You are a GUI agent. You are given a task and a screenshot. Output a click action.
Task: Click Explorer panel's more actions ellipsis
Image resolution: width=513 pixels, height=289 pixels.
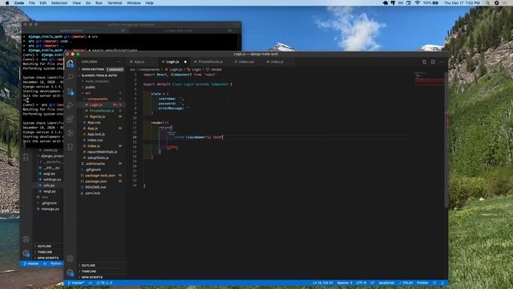119,62
